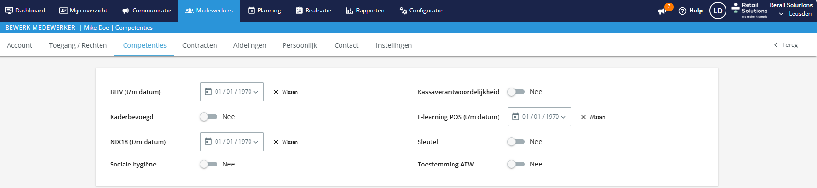Expand the E-learning POS date dropdown arrow

pos(563,117)
